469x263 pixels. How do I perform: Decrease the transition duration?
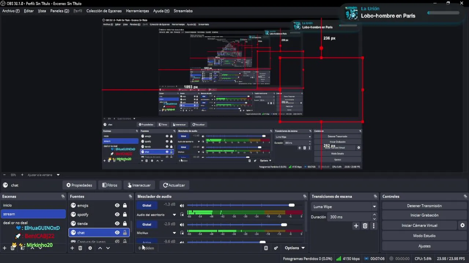(374, 219)
